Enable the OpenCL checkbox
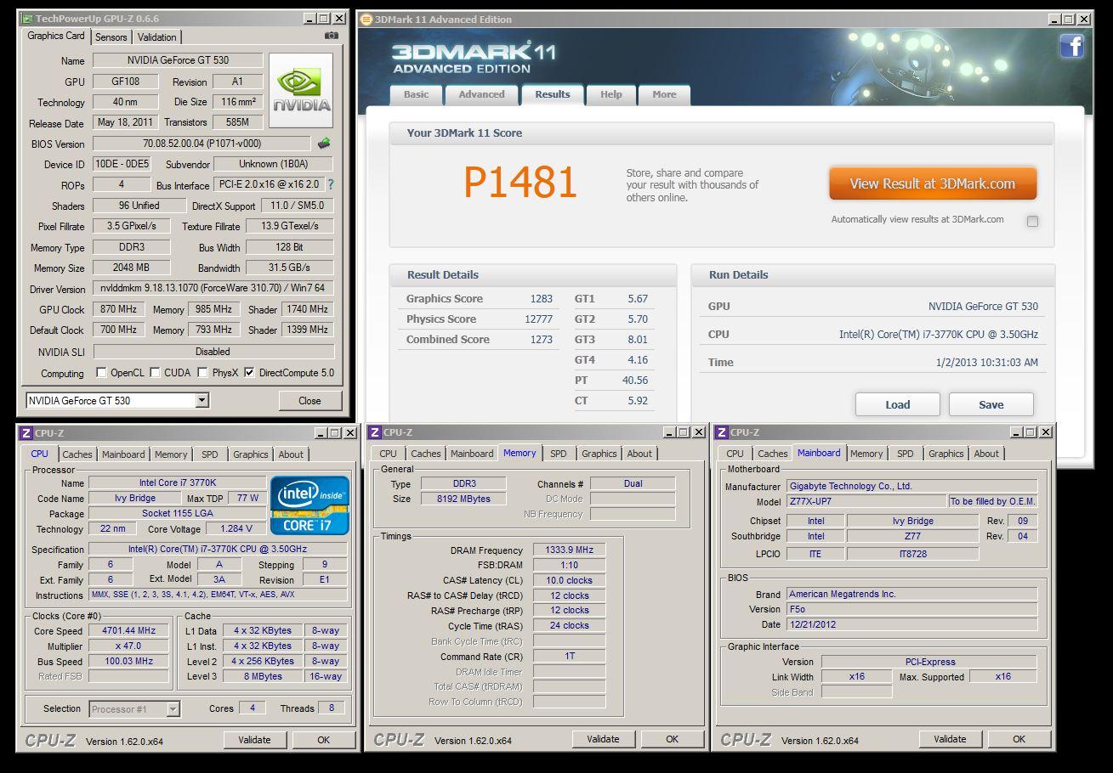1113x773 pixels. (x=101, y=372)
